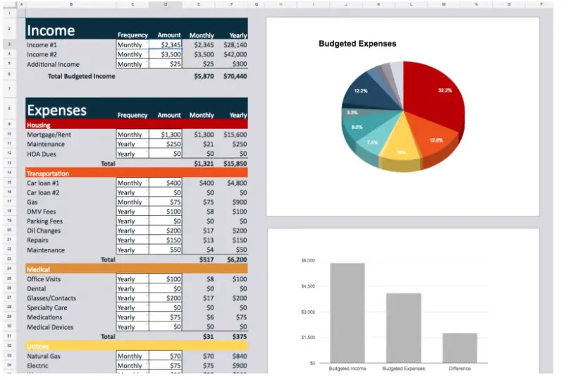The image size is (571, 380).
Task: Open the Glasses/Contacts frequency dropdown
Action: click(133, 298)
